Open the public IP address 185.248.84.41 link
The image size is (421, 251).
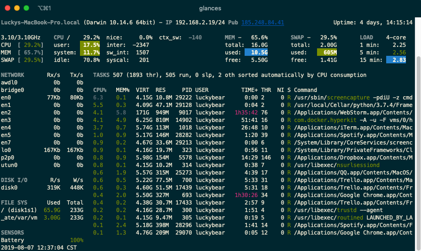pos(262,22)
